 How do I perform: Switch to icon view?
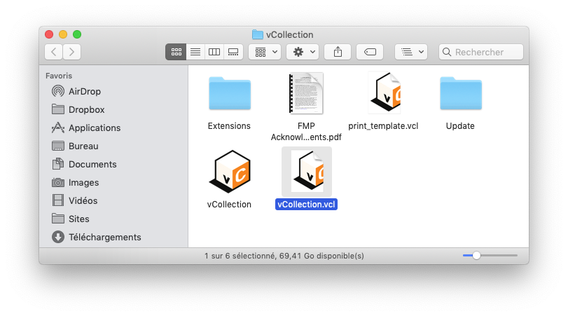tap(176, 52)
